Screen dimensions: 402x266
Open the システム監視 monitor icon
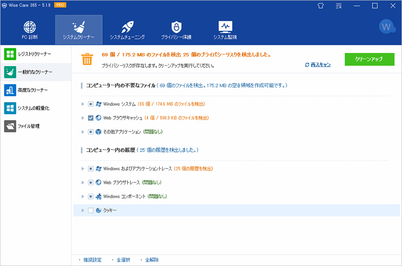click(225, 27)
